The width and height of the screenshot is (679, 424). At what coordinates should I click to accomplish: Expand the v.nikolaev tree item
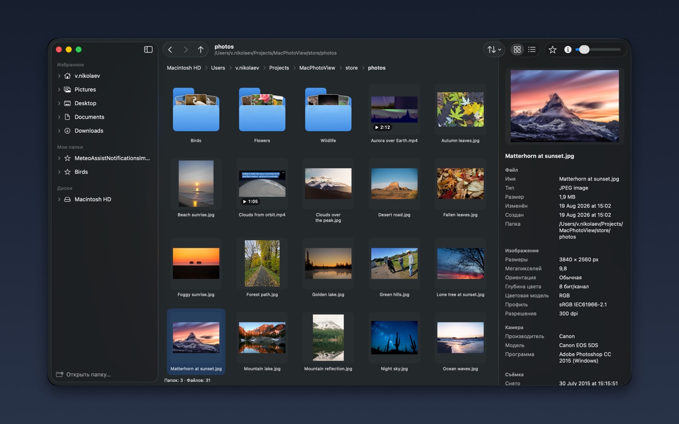point(59,76)
